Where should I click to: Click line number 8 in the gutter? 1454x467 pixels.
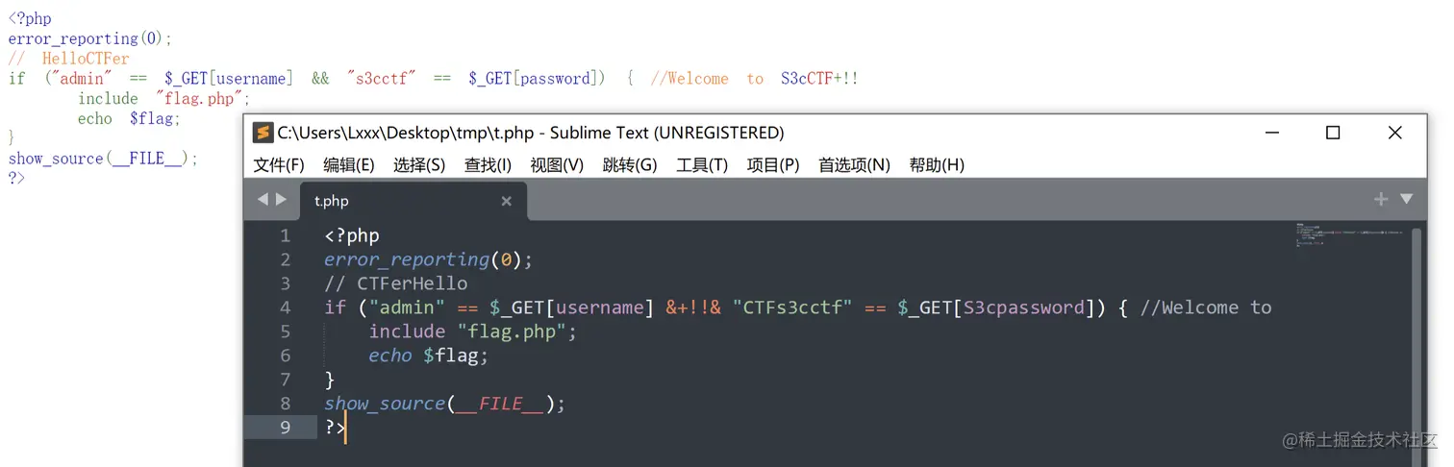(x=285, y=404)
